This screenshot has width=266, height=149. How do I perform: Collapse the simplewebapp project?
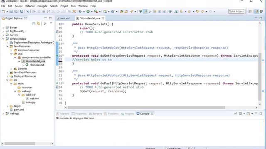[3, 39]
